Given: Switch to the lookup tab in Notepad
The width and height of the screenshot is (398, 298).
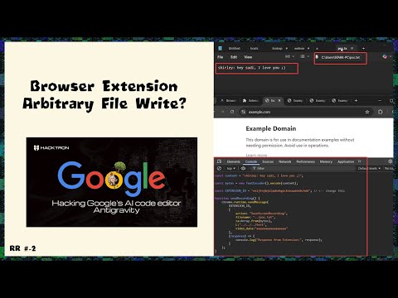Looking at the screenshot, I should (x=277, y=48).
